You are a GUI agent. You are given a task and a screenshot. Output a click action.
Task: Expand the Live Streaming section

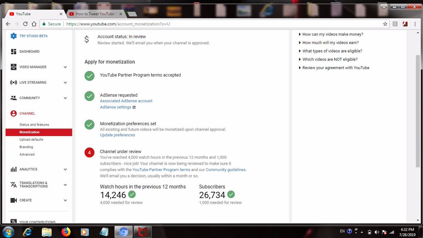click(x=65, y=83)
